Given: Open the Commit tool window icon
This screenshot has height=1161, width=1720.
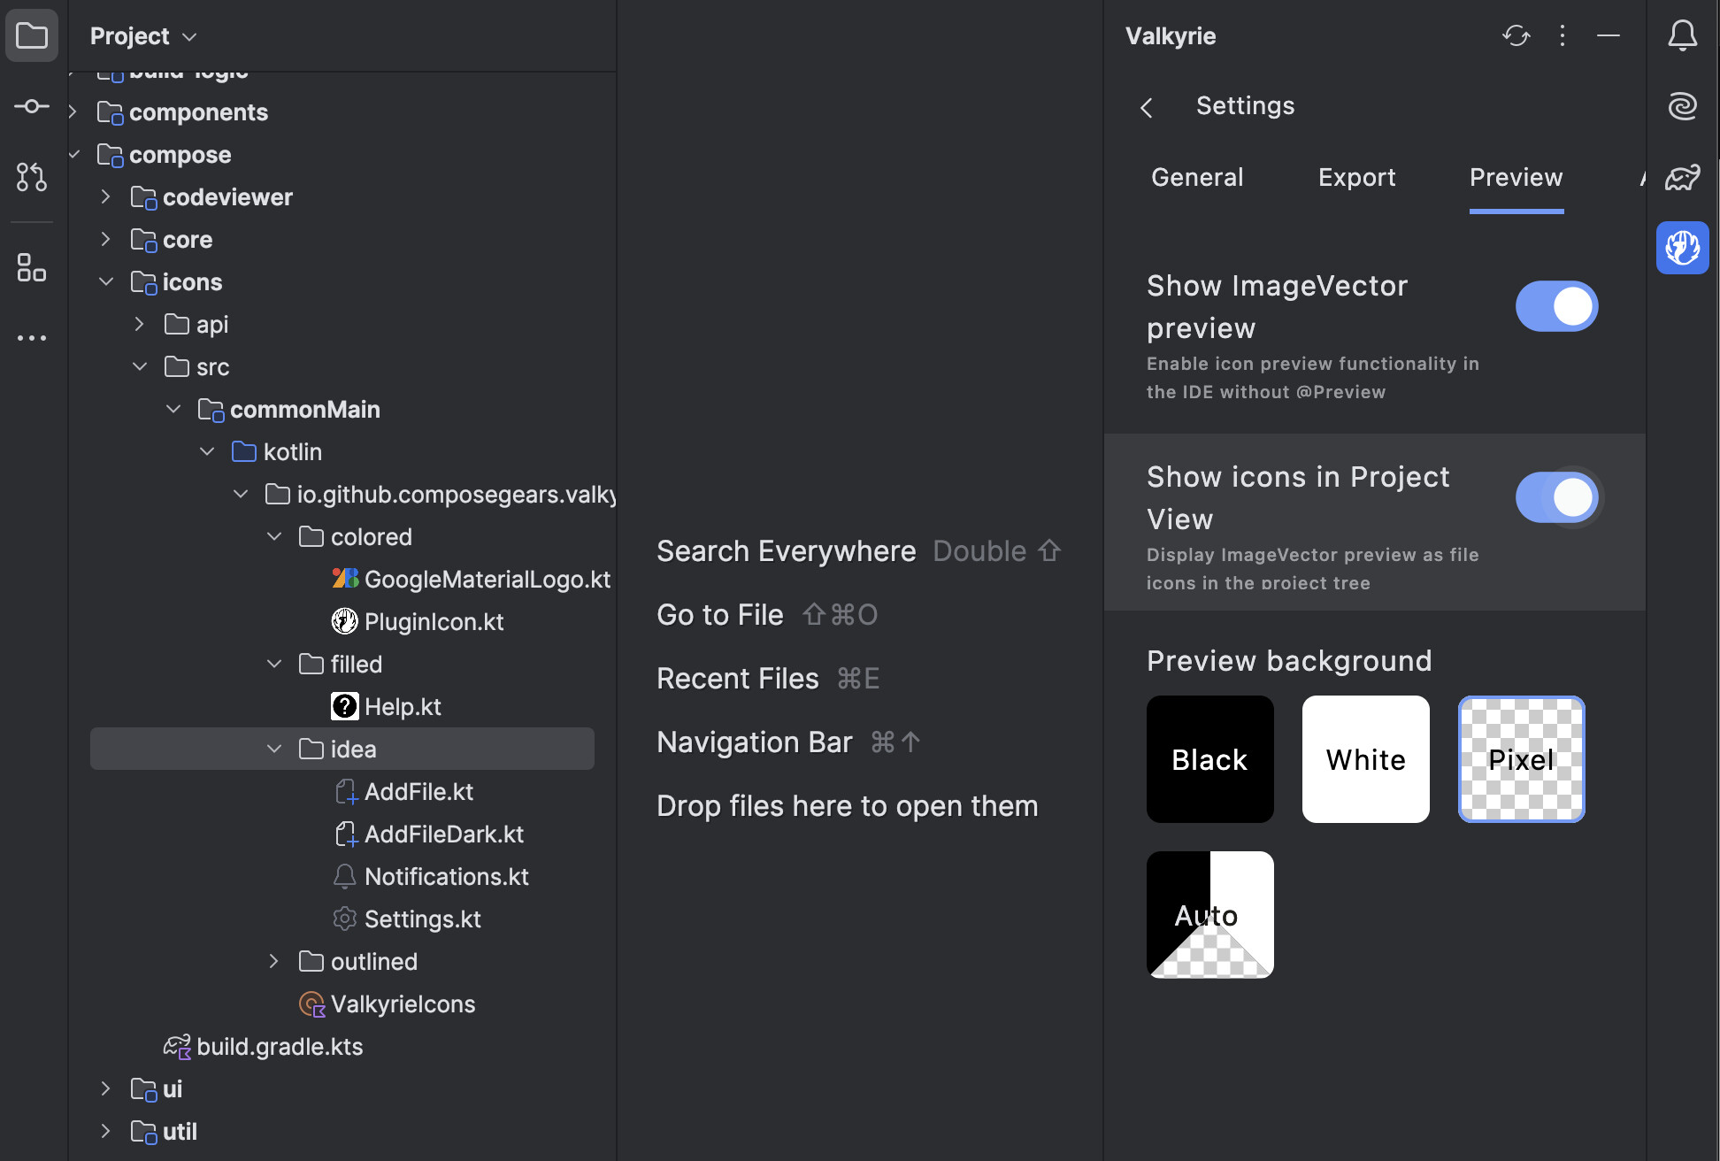Looking at the screenshot, I should click(32, 106).
